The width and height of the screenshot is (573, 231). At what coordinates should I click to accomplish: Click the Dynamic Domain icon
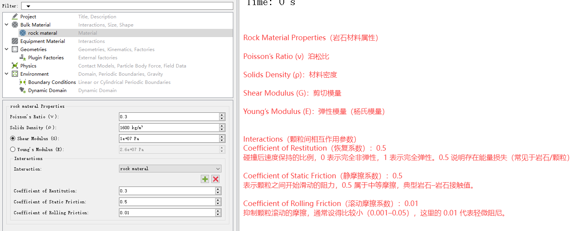(23, 90)
